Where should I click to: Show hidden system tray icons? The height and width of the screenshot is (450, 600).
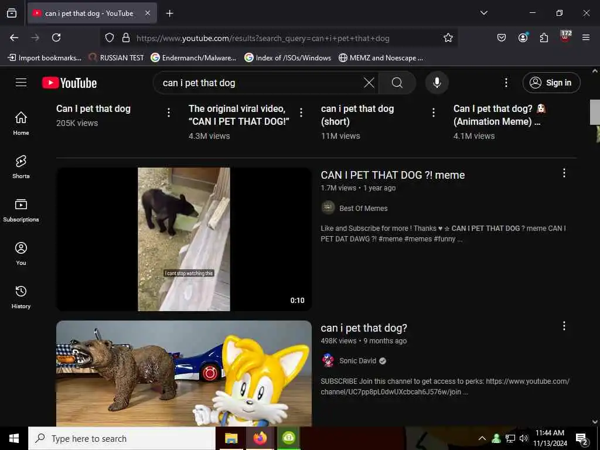pos(482,438)
